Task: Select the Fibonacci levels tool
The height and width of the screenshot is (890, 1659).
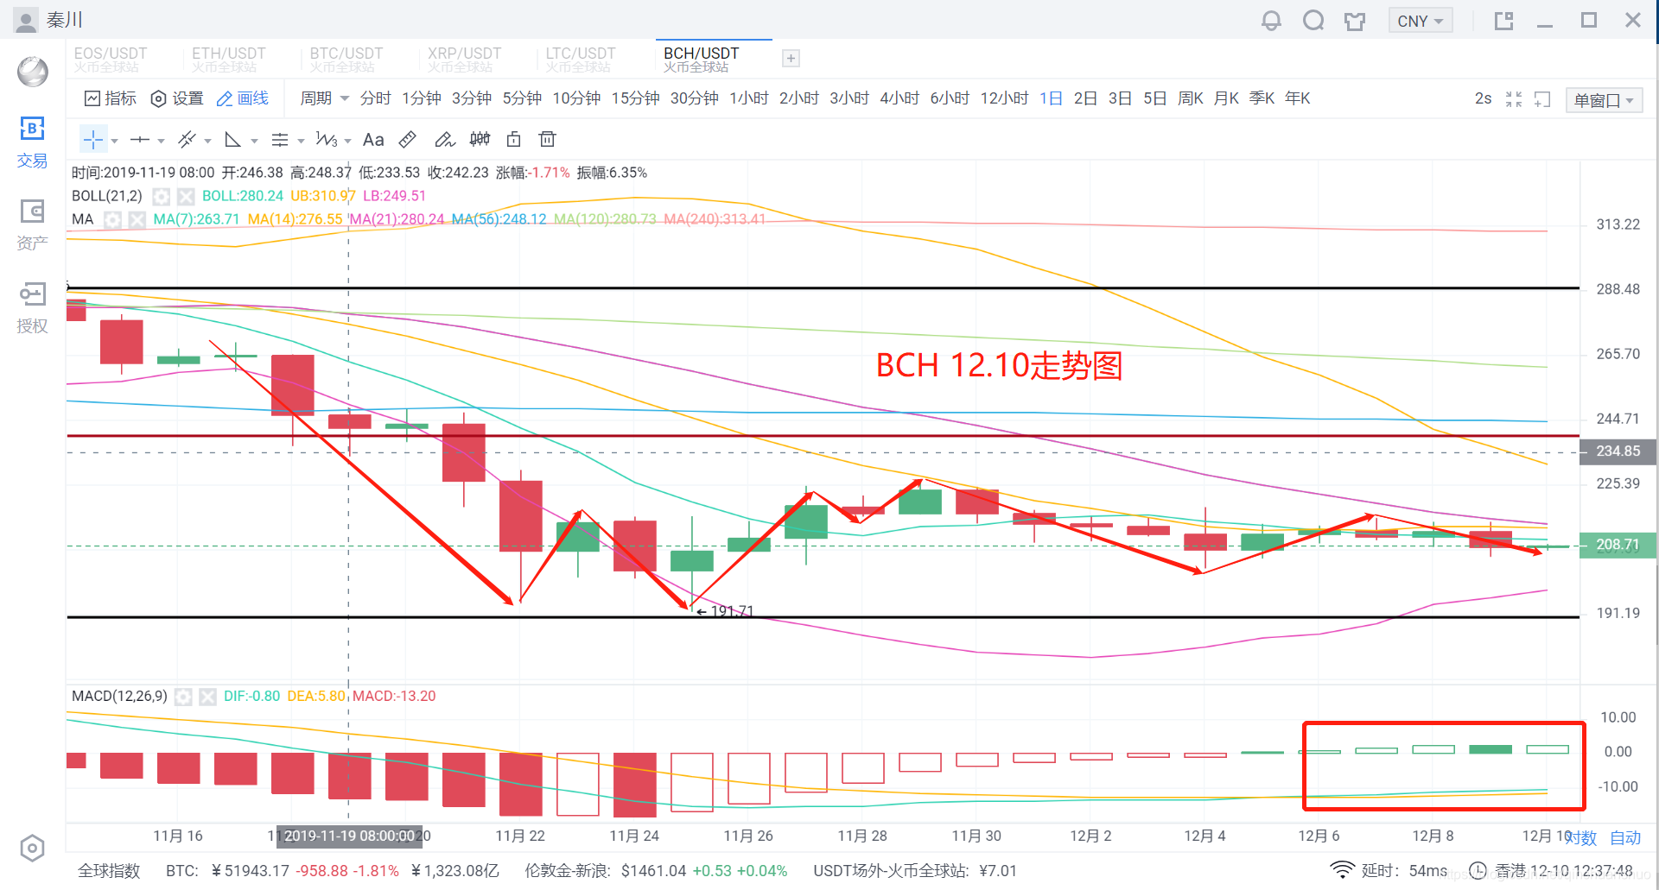Action: [x=280, y=140]
